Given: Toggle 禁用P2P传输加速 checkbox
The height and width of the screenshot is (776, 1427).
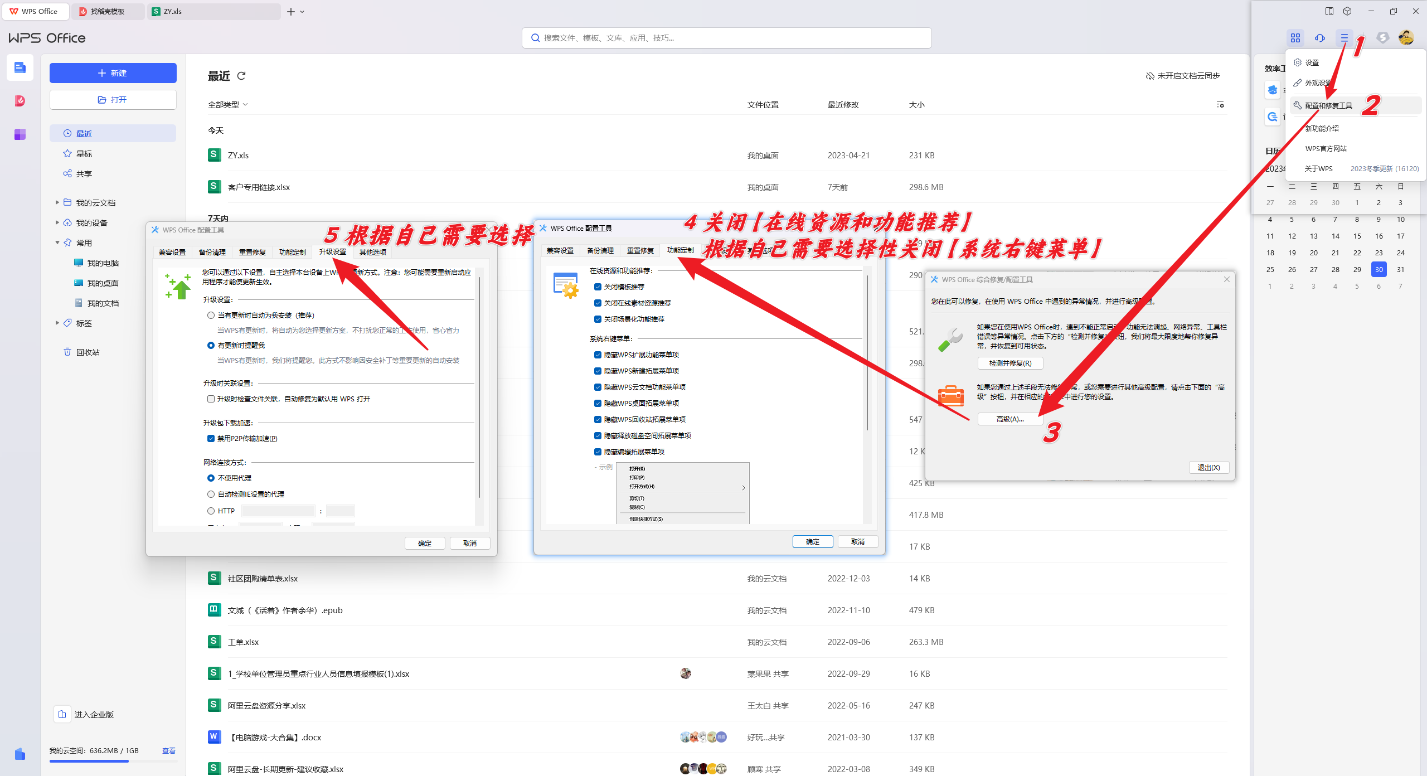Looking at the screenshot, I should [x=211, y=439].
